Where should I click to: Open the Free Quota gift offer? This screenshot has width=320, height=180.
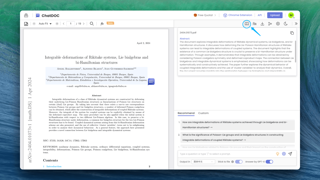205,15
